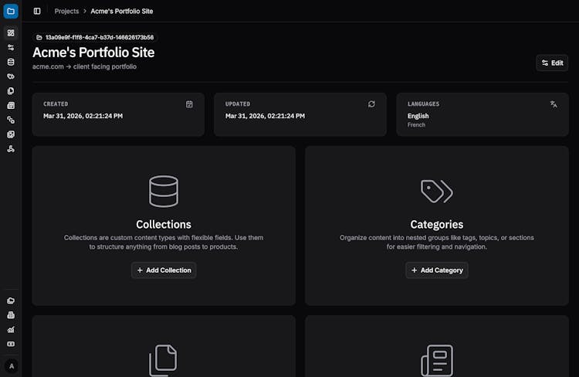
Task: Open the tags Categories sidebar icon
Action: pos(11,76)
